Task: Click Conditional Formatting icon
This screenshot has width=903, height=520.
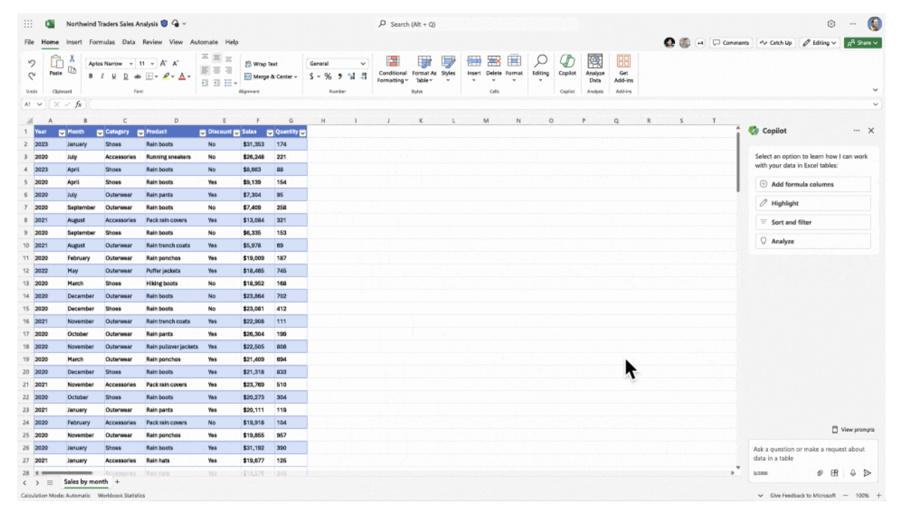Action: click(392, 62)
